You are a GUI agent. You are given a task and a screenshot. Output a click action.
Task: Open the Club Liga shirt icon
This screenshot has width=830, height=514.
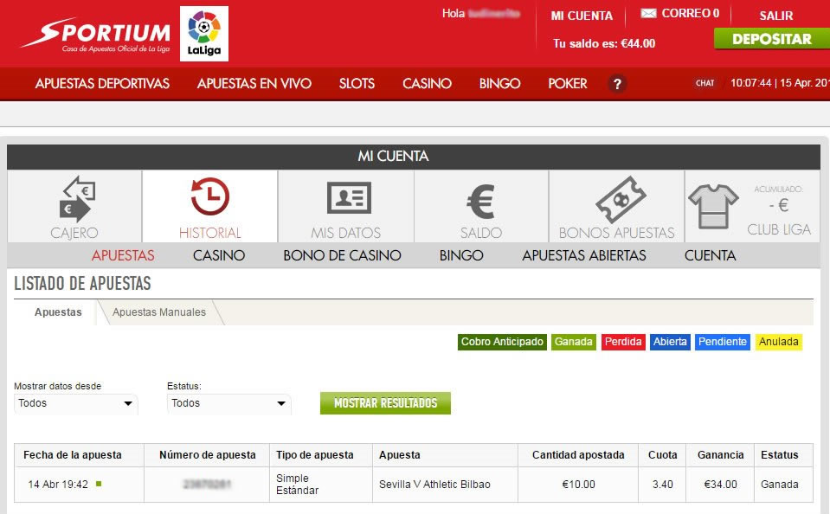pos(713,206)
